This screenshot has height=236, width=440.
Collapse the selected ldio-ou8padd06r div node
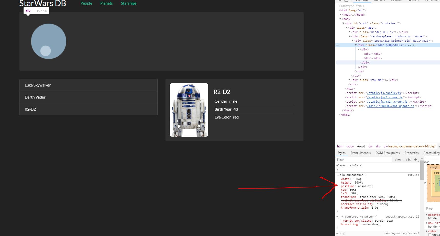click(356, 45)
